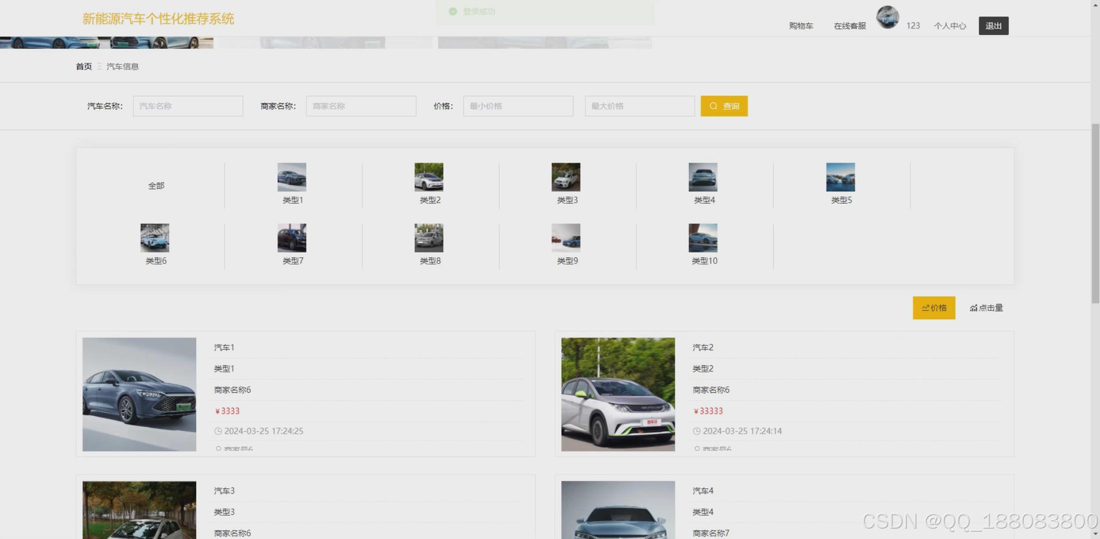This screenshot has height=539, width=1100.
Task: Focus the 最大价格 input field
Action: coord(639,106)
